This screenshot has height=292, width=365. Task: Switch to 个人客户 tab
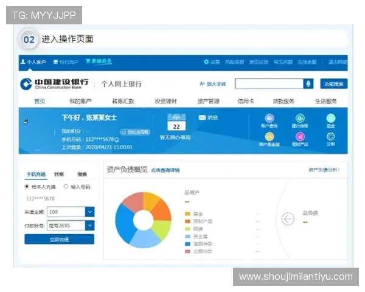coord(33,62)
